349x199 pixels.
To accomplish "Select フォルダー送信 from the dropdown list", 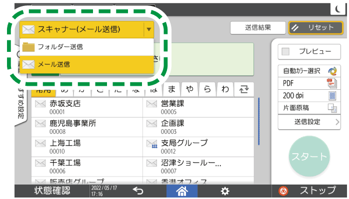I will [87, 47].
